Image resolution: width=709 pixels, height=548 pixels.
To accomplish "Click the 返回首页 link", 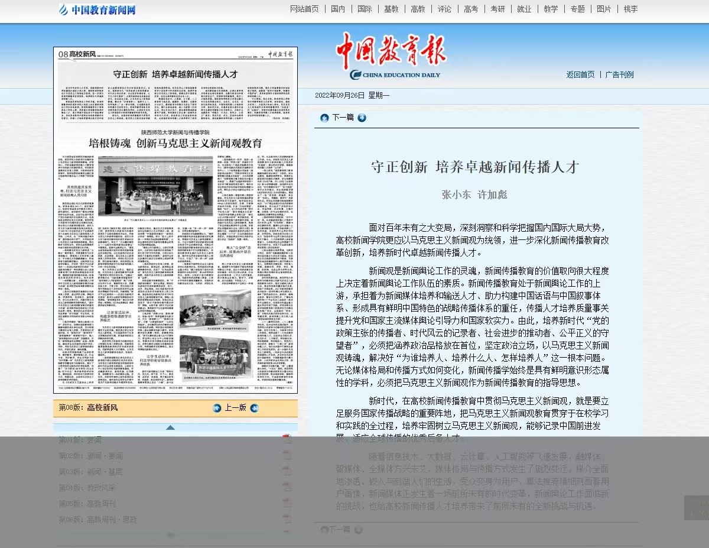I will [x=580, y=74].
